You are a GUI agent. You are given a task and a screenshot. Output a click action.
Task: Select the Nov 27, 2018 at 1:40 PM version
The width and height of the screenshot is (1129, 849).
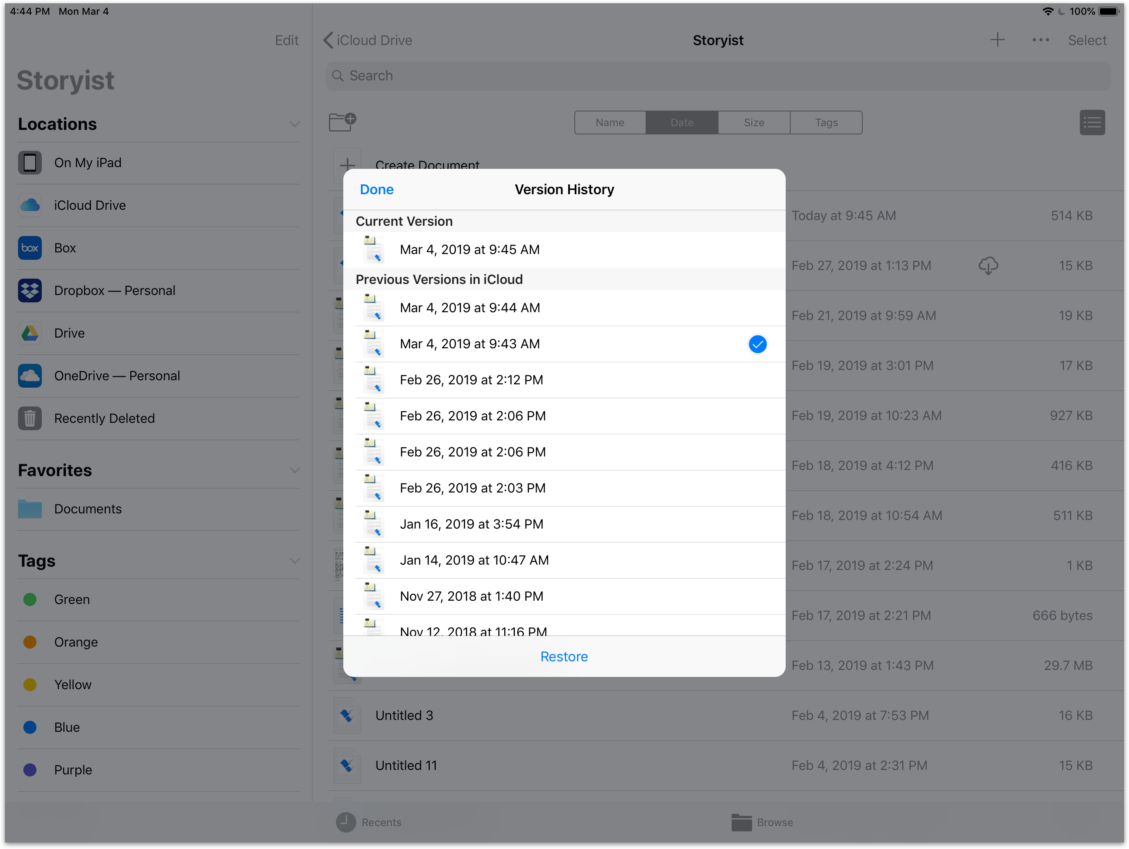[564, 596]
